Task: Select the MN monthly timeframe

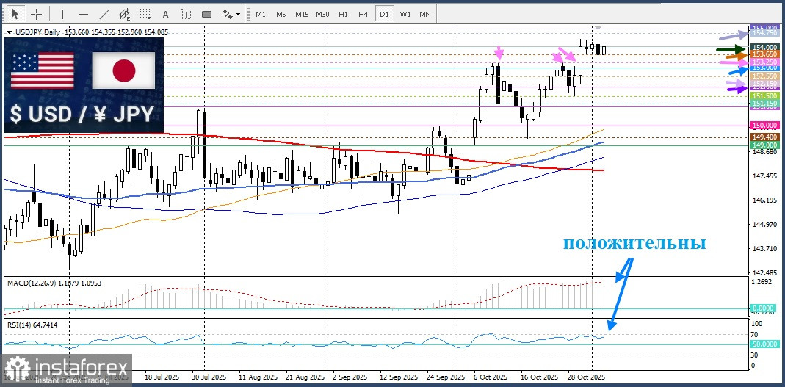Action: click(425, 14)
